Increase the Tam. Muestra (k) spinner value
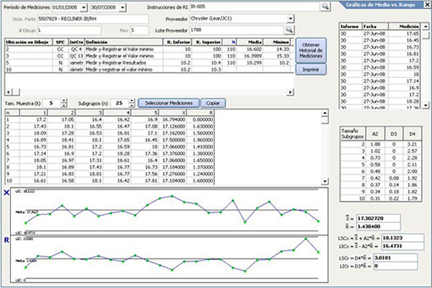The height and width of the screenshot is (288, 432). [64, 102]
